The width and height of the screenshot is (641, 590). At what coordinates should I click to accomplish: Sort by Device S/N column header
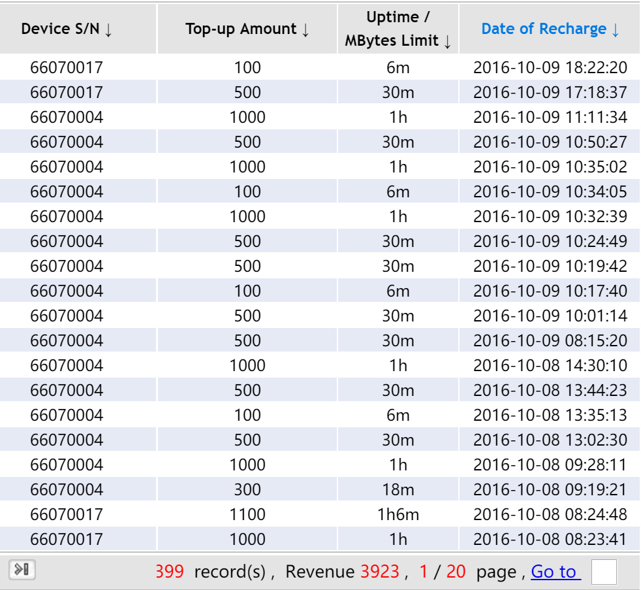[66, 29]
